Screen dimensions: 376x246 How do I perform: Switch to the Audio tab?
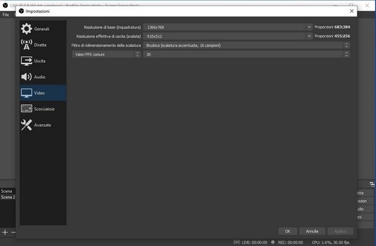pyautogui.click(x=43, y=77)
